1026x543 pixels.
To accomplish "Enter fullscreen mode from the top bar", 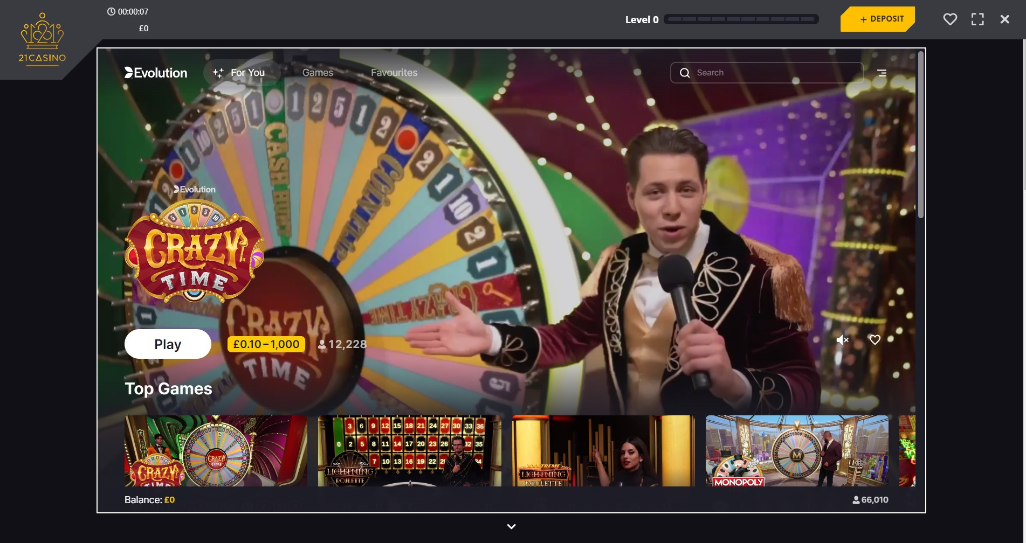I will click(977, 19).
